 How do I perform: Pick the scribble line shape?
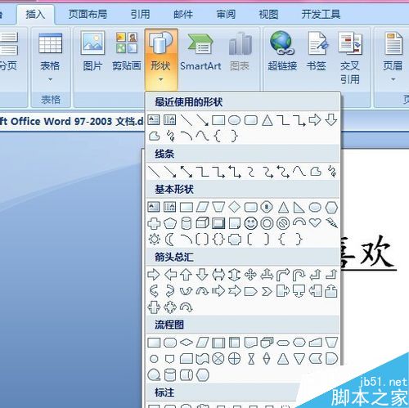pyautogui.click(x=331, y=172)
